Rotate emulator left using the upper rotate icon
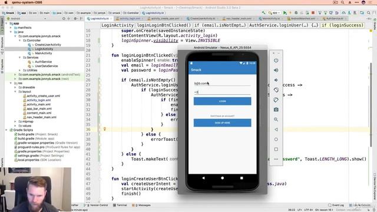This screenshot has height=212, width=377. 276,90
